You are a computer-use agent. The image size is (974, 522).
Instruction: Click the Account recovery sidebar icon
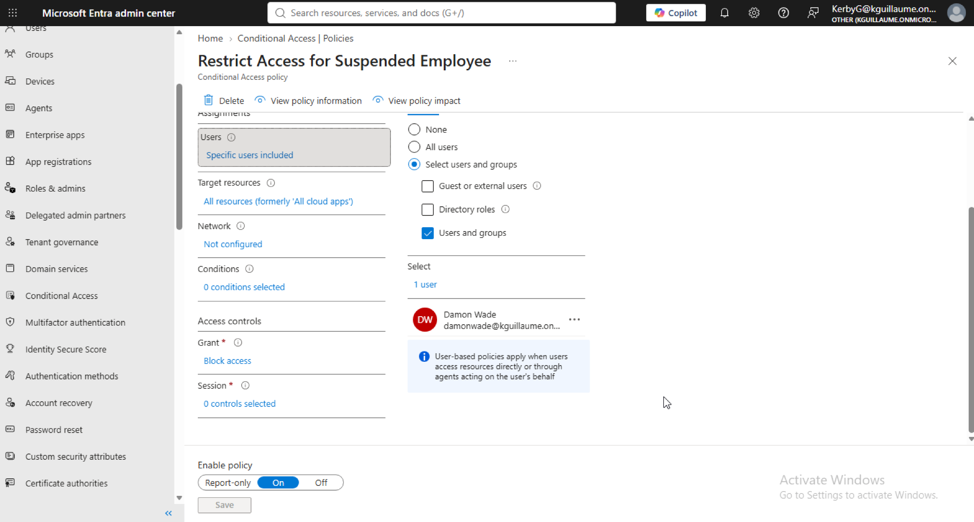pos(10,402)
